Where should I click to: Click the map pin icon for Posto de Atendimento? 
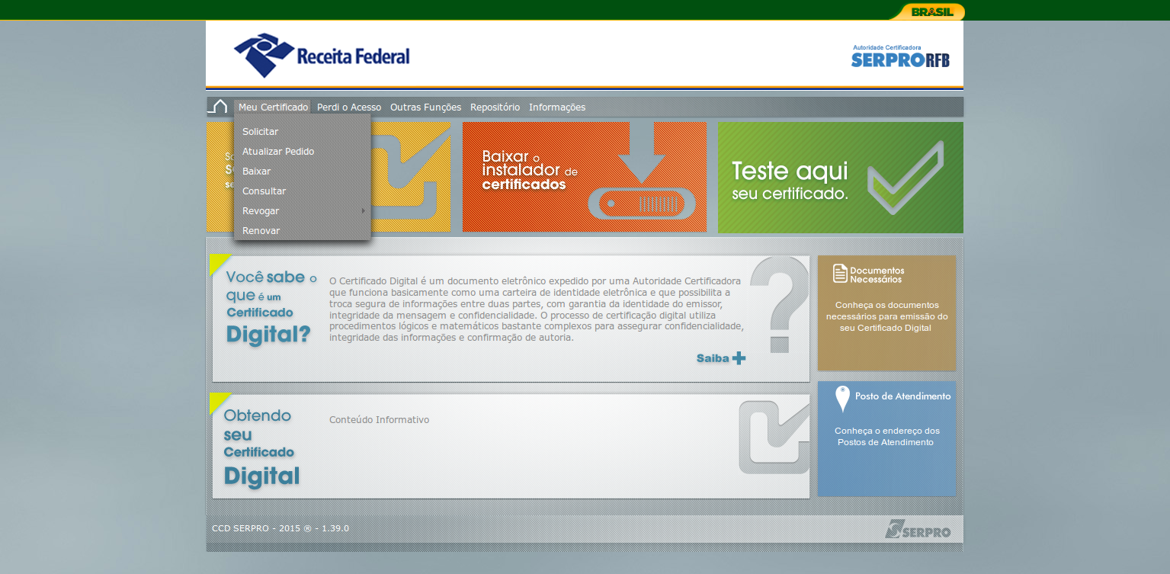pyautogui.click(x=842, y=399)
